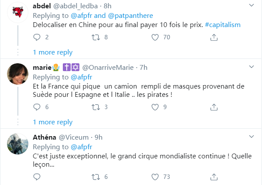
Task: Like marie's tweet with 9 likes
Action: coord(155,107)
